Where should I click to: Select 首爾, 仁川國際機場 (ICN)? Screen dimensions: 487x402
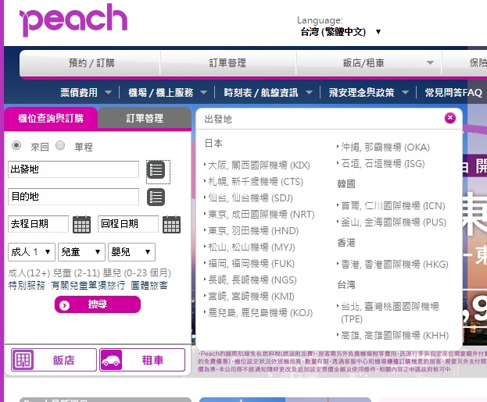coord(393,205)
